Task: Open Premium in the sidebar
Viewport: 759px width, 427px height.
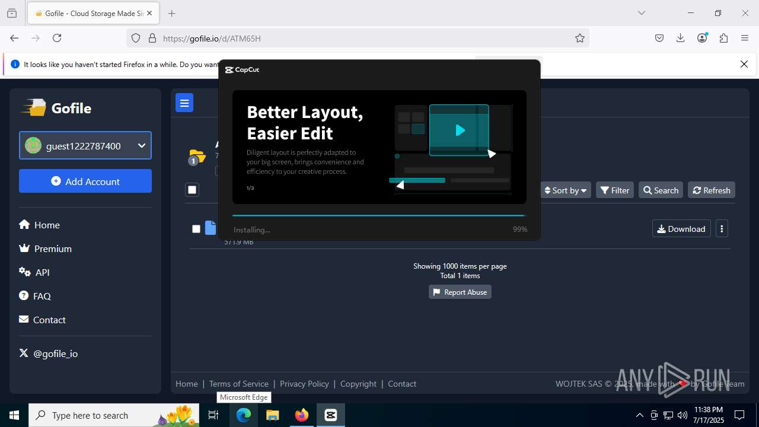Action: pyautogui.click(x=45, y=248)
